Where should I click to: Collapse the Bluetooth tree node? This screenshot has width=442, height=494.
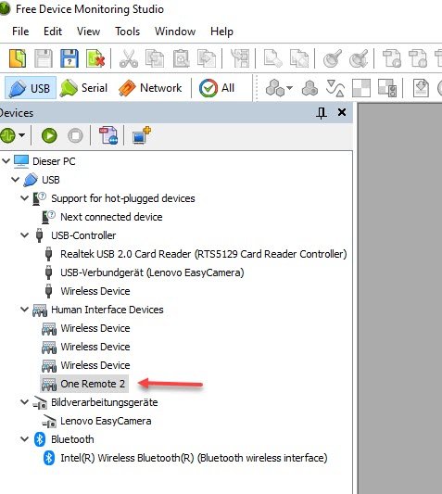click(24, 439)
